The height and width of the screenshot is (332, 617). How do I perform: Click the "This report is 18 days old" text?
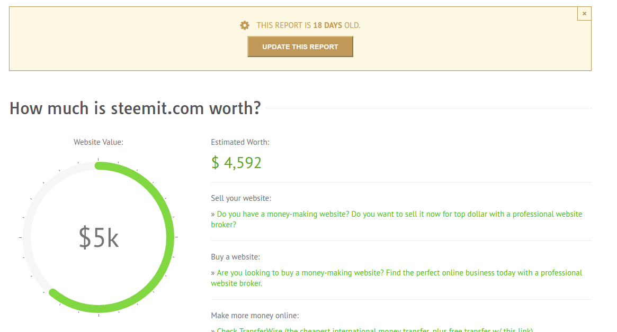point(308,25)
